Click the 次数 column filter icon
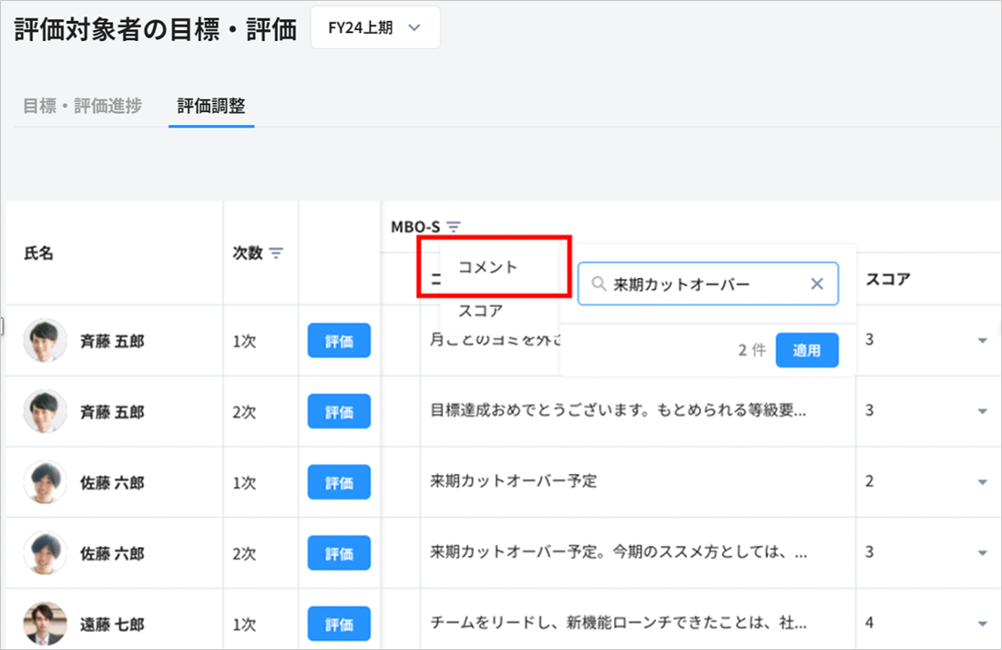 point(276,253)
